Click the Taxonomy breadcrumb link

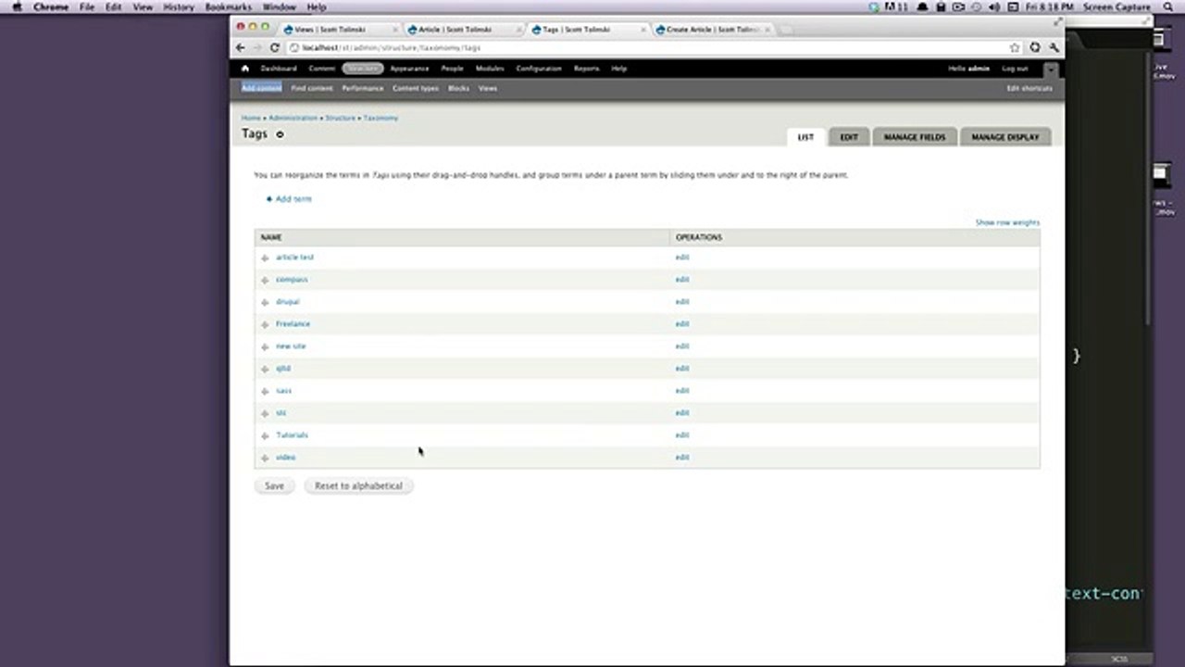[380, 119]
